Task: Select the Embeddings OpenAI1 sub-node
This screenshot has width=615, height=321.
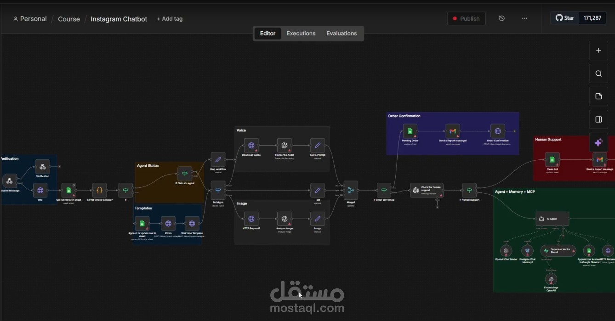Action: [551, 279]
